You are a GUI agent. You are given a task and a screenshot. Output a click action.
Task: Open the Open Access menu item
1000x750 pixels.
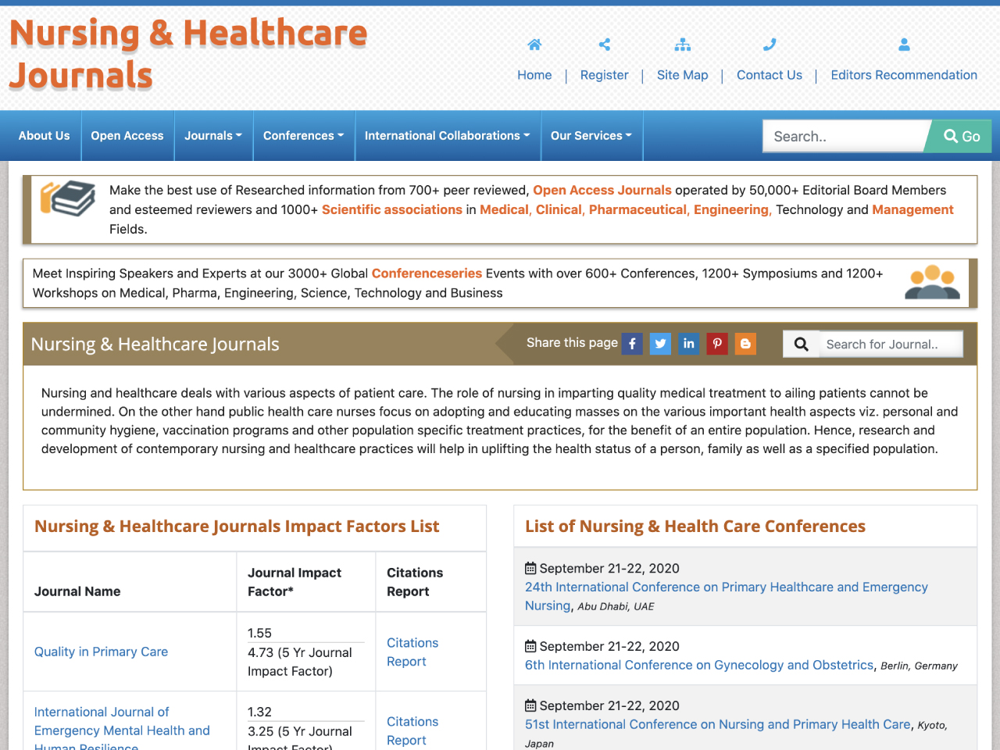coord(127,136)
